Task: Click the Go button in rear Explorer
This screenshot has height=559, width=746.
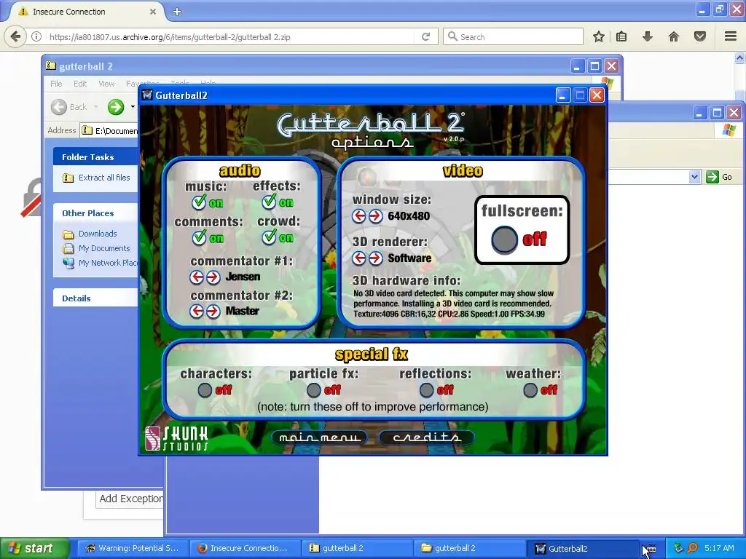Action: (x=719, y=177)
